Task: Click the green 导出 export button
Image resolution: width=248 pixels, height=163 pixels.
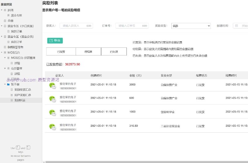Action: (55, 41)
